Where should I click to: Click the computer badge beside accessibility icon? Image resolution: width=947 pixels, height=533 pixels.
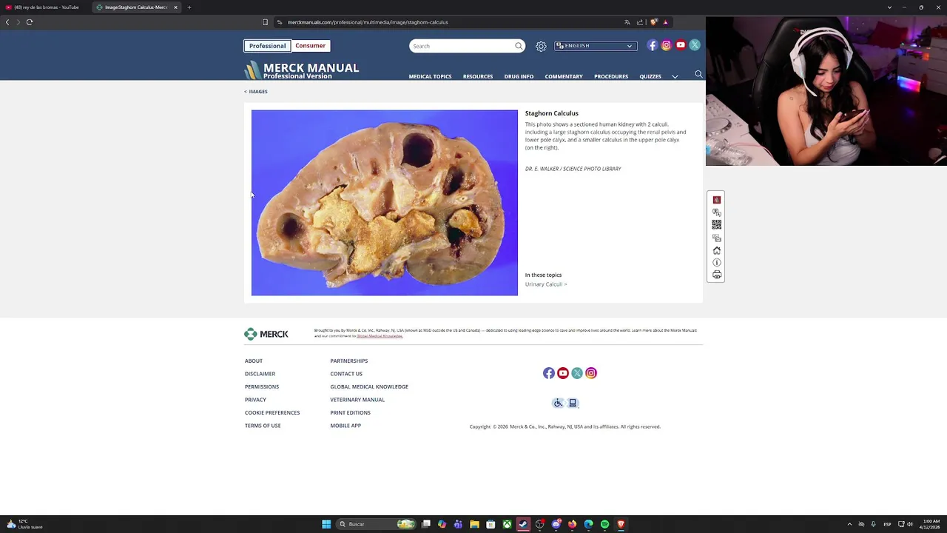(x=573, y=403)
